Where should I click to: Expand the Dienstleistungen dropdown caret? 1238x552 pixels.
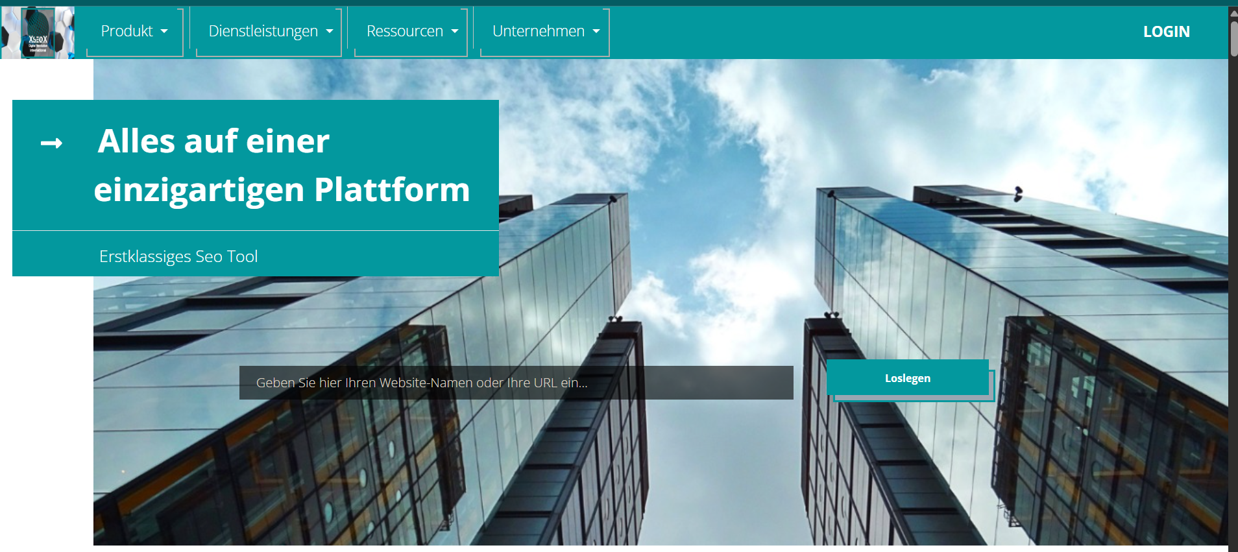pos(330,31)
